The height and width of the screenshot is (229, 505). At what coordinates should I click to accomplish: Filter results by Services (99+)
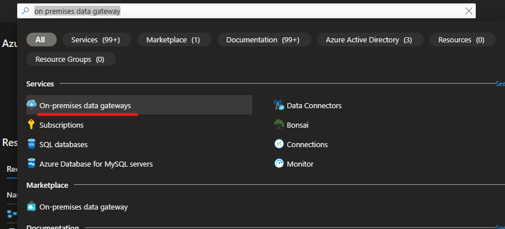pyautogui.click(x=97, y=40)
